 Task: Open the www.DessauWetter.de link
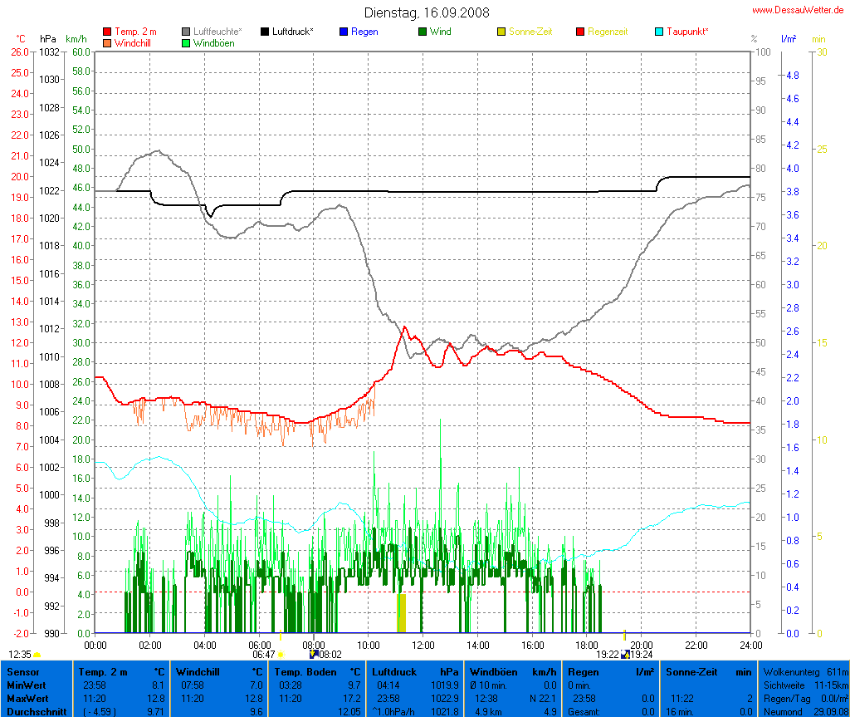799,10
